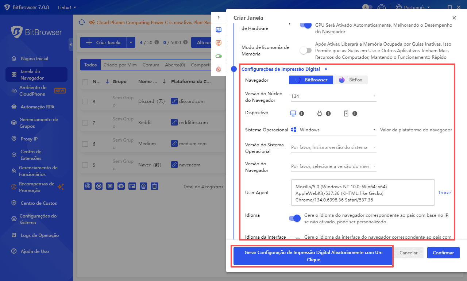Click the proxy status green toggle icon
This screenshot has height=281, width=467.
click(219, 56)
